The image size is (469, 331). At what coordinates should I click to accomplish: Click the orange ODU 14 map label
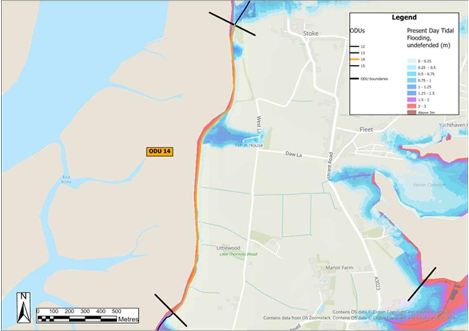click(160, 151)
